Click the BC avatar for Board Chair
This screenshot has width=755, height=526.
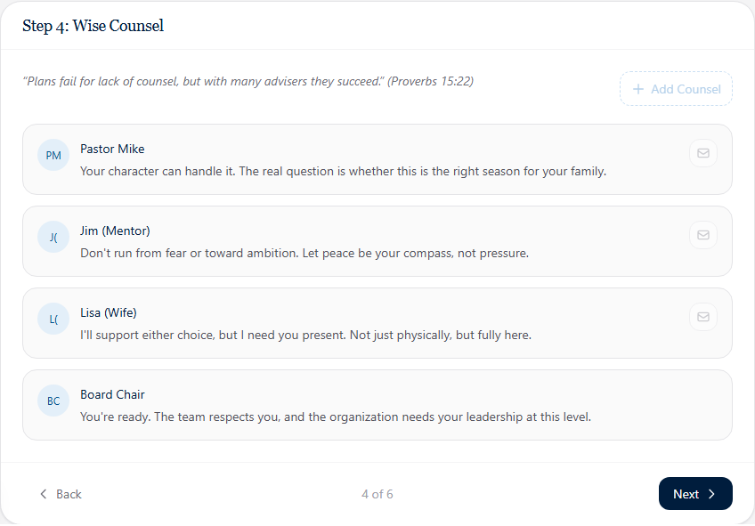click(53, 401)
